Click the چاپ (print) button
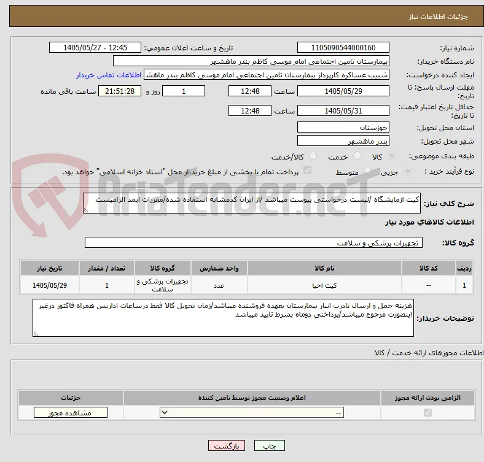The image size is (484, 462). tap(269, 445)
